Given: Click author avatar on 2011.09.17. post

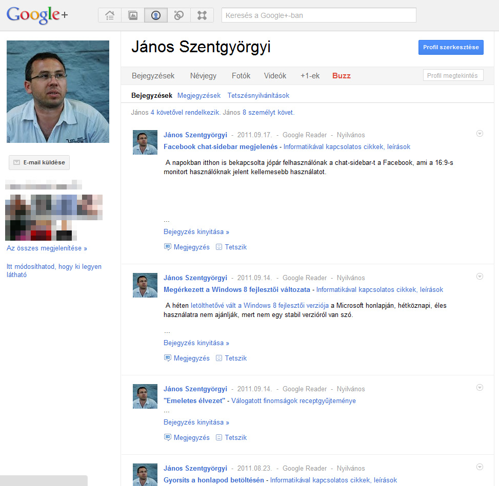Looking at the screenshot, I should click(145, 142).
